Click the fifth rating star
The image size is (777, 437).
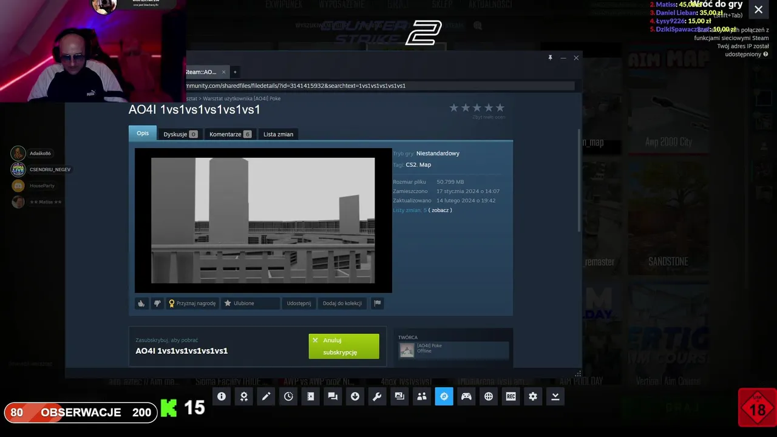click(500, 107)
